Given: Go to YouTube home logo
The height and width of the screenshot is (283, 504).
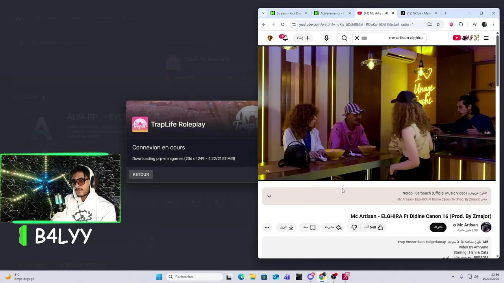Looking at the screenshot, I should 466,38.
